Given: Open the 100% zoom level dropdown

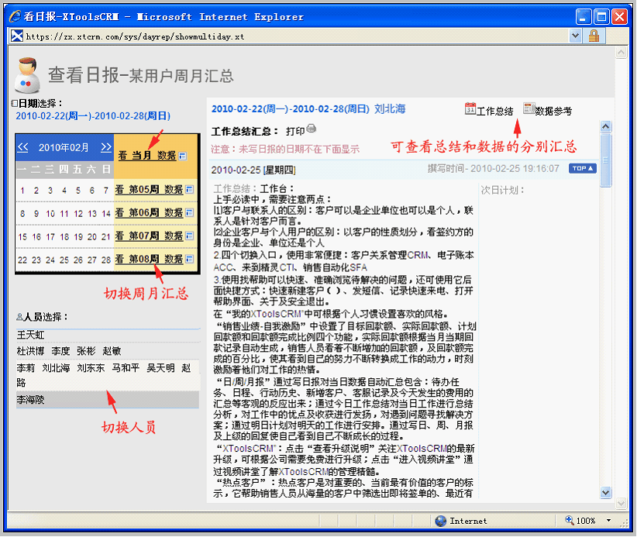Looking at the screenshot, I should click(608, 521).
